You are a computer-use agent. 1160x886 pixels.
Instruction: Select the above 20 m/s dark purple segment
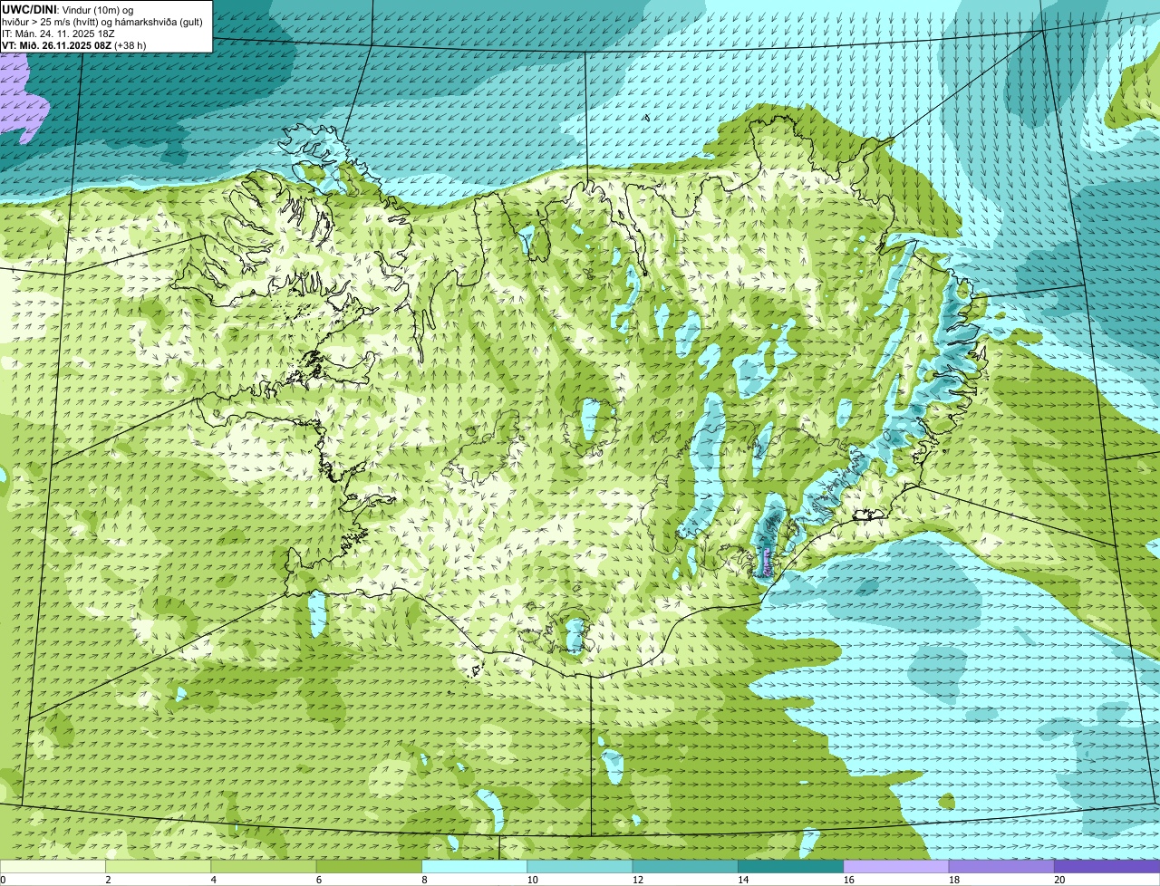(1107, 866)
